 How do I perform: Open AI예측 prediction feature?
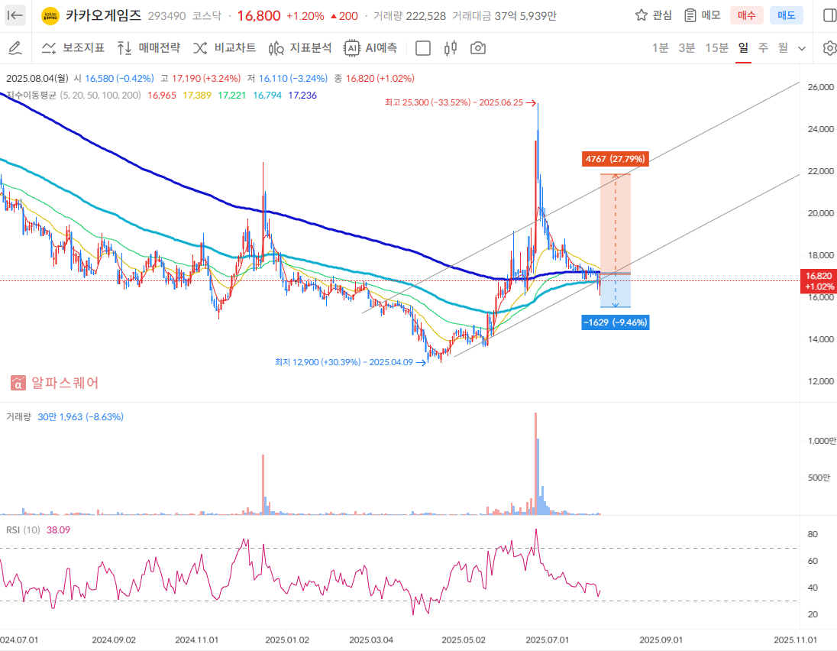tap(370, 48)
